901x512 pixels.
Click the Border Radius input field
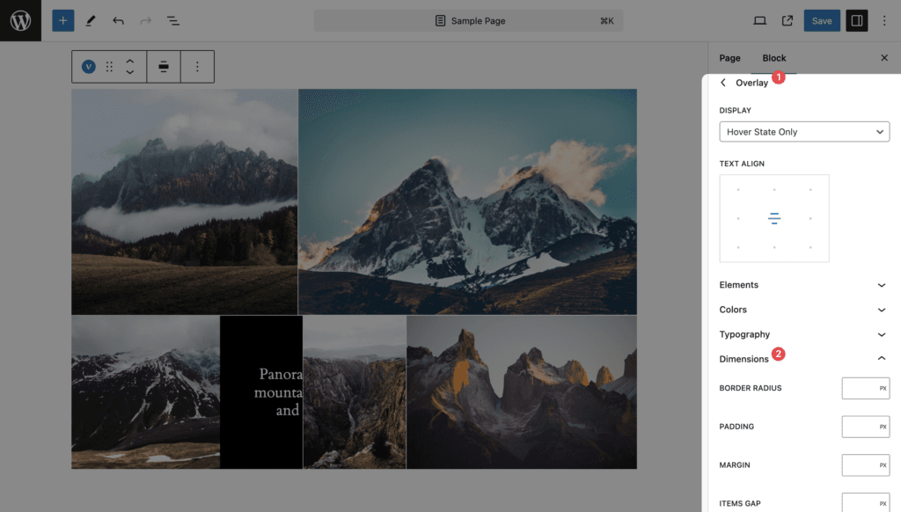coord(866,389)
